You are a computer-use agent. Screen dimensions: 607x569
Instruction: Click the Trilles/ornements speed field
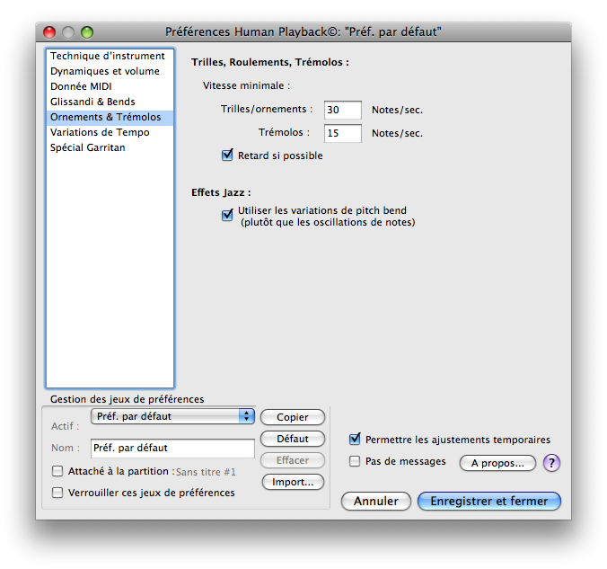click(x=342, y=110)
